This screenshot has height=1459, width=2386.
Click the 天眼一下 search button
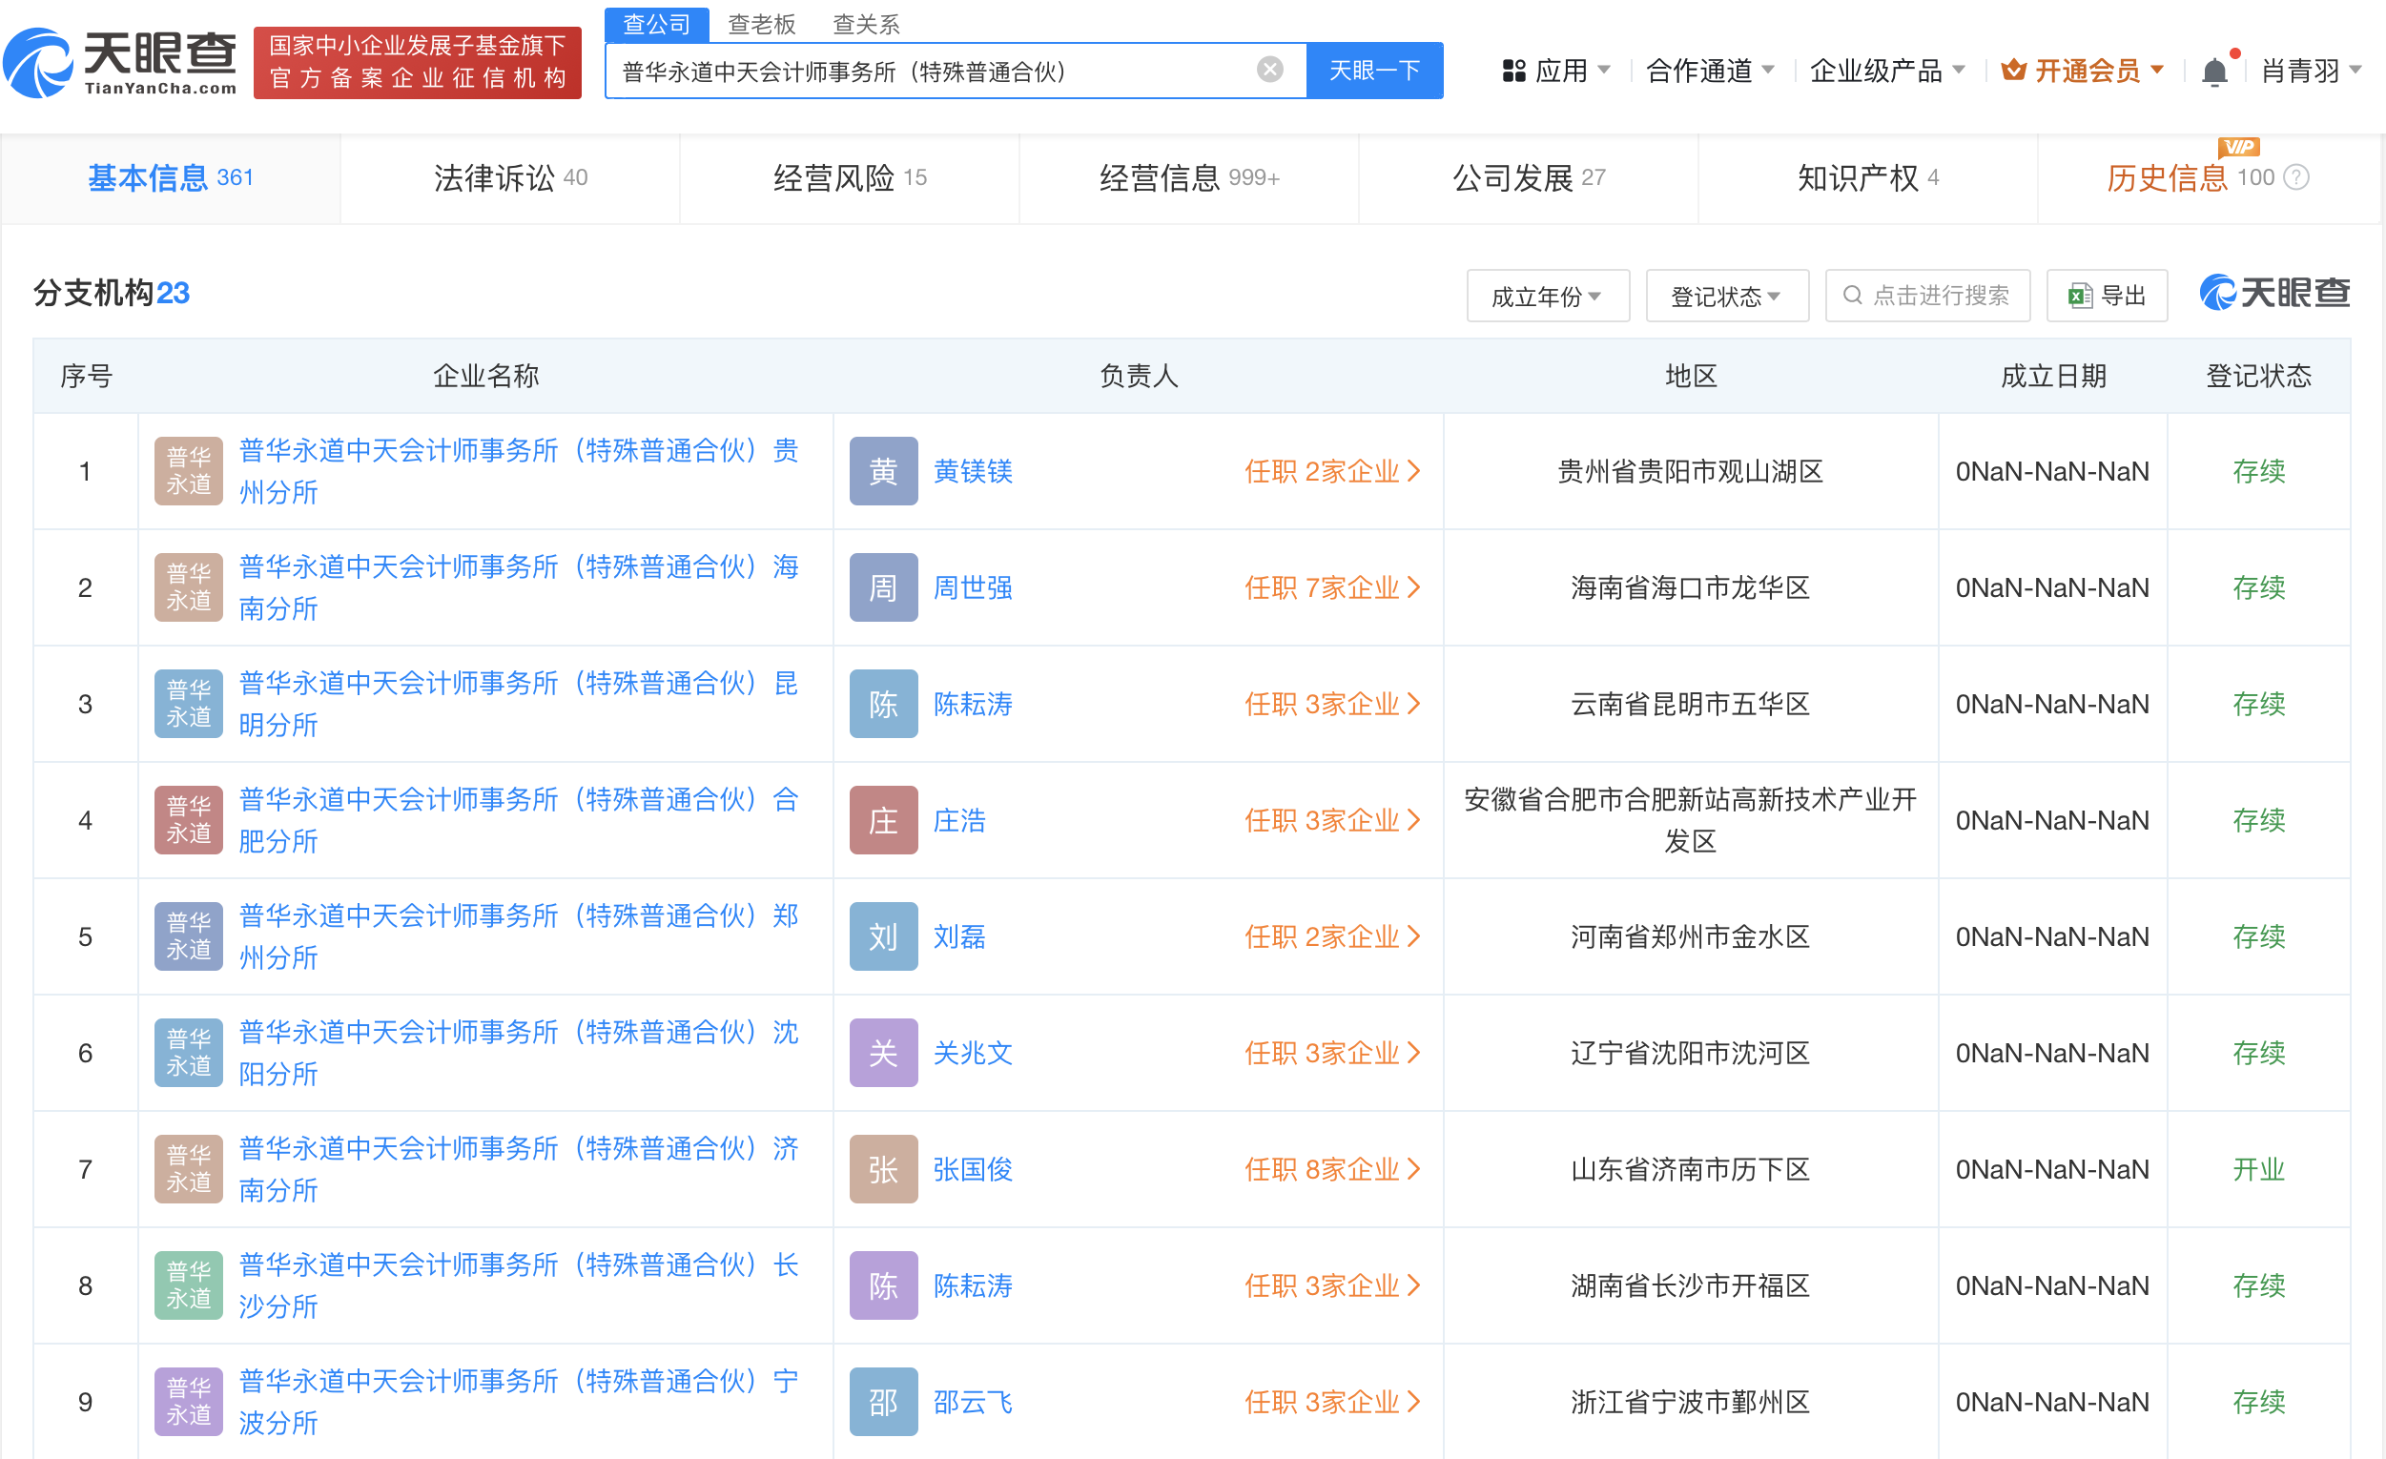pyautogui.click(x=1374, y=71)
